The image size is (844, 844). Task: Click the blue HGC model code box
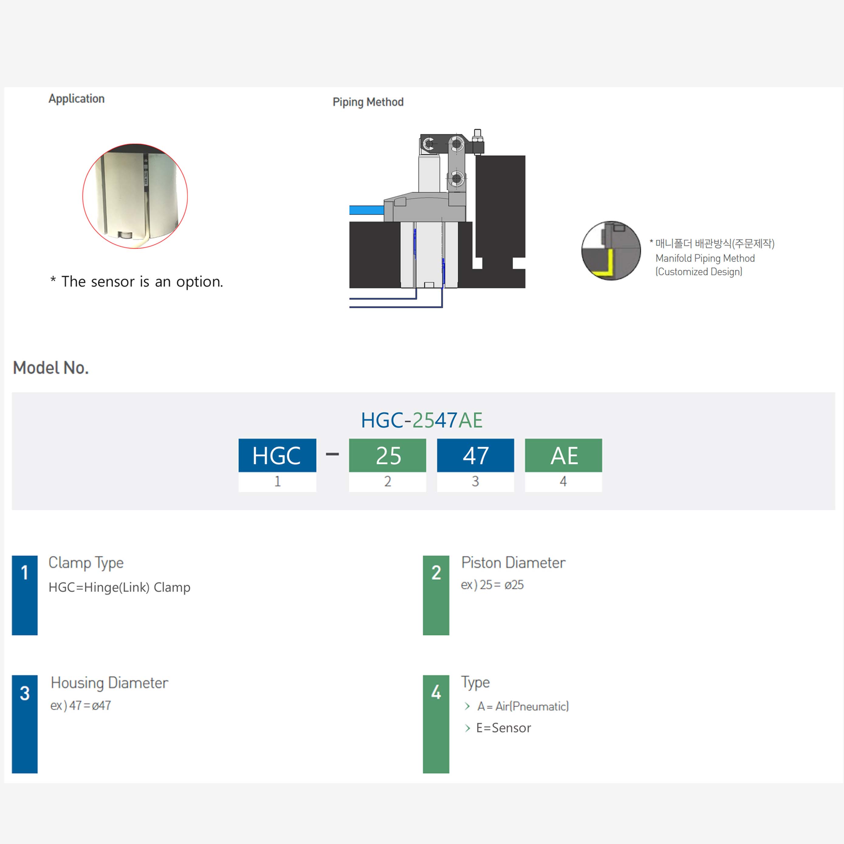click(x=277, y=455)
